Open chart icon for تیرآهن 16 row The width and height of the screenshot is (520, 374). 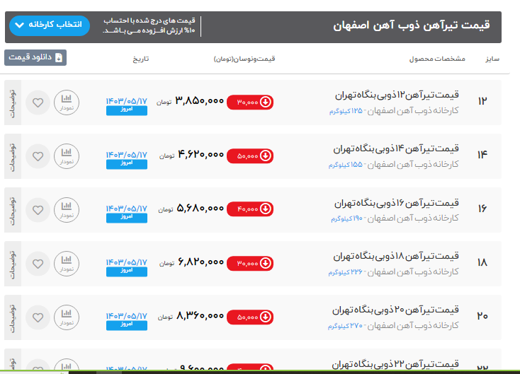click(67, 209)
